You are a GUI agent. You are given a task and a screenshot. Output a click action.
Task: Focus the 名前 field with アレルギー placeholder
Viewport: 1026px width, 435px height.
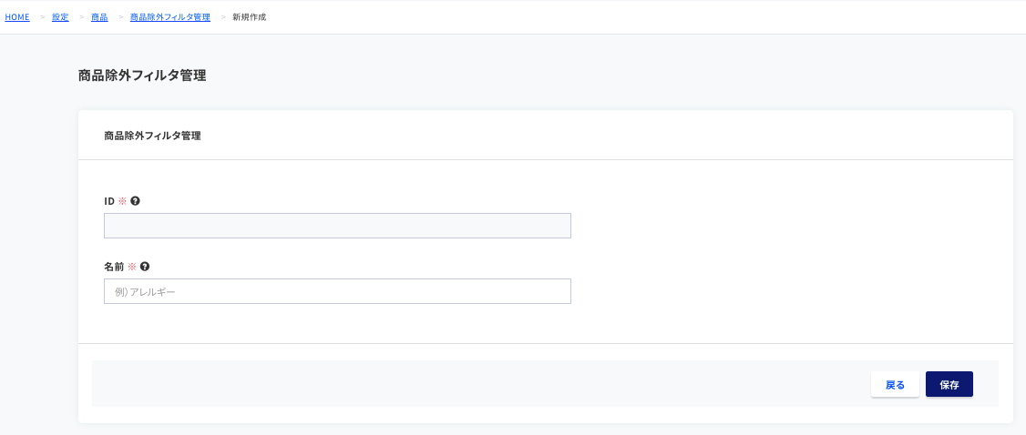pos(338,291)
